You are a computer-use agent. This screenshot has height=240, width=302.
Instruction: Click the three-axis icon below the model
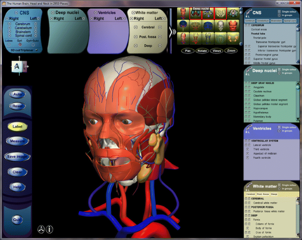[41, 229]
